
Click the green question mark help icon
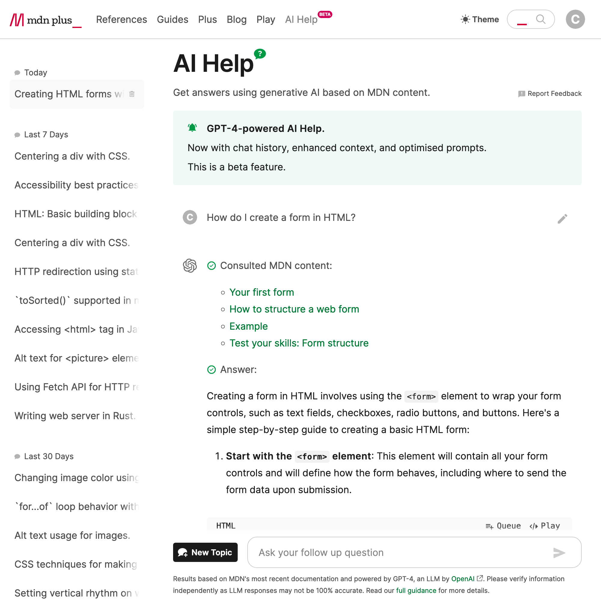coord(259,54)
